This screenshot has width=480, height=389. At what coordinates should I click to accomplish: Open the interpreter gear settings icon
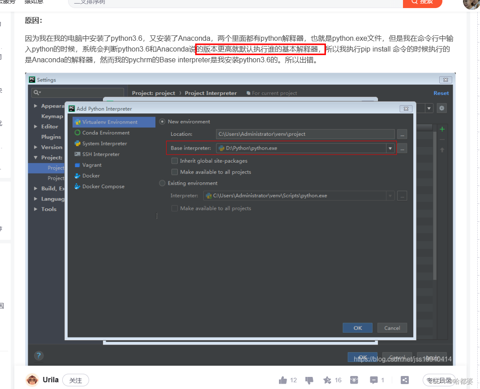pyautogui.click(x=442, y=108)
